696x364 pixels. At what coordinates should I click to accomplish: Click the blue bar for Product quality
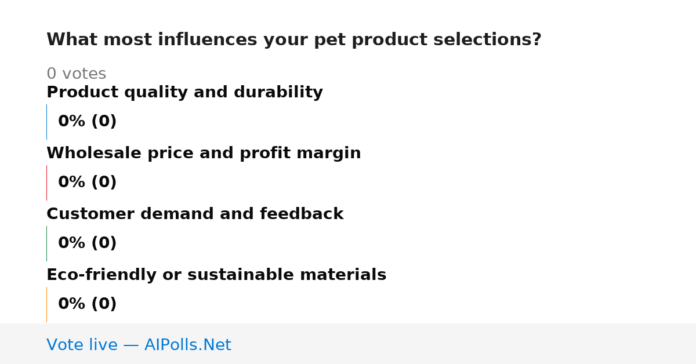46,122
